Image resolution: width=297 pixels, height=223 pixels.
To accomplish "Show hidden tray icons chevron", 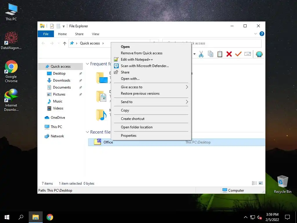I will [x=245, y=217].
